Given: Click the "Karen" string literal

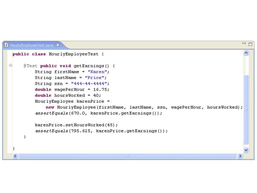Looking at the screenshot, I should (x=97, y=72).
